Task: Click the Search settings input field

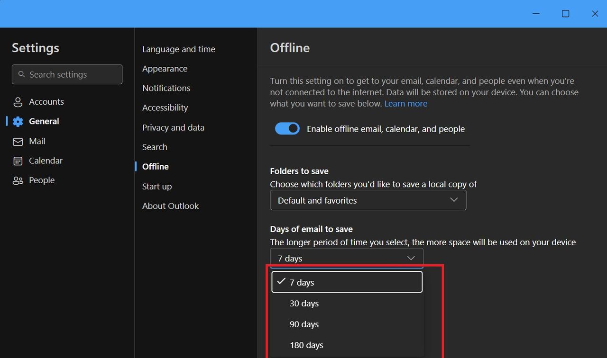Action: pyautogui.click(x=71, y=74)
